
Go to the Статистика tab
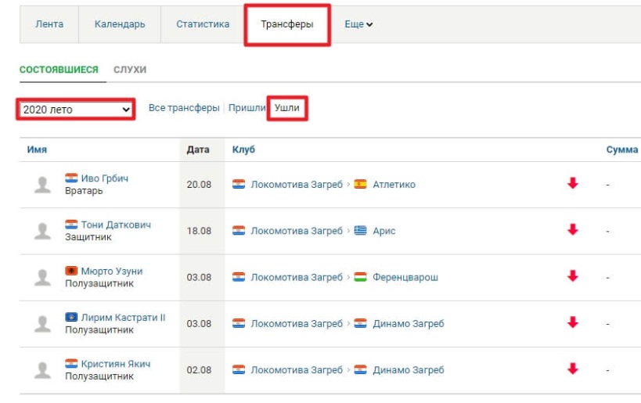click(203, 24)
